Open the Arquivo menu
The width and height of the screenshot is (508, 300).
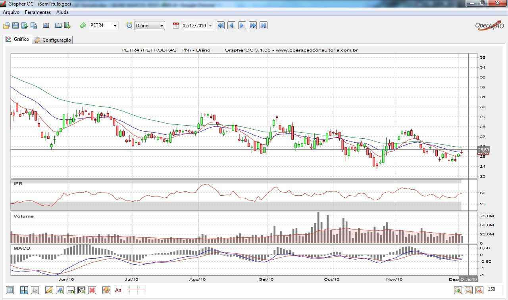tap(11, 12)
